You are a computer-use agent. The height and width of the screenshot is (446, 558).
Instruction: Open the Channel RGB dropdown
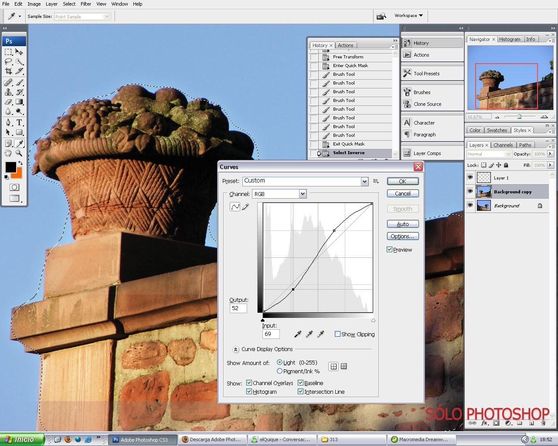tap(303, 194)
